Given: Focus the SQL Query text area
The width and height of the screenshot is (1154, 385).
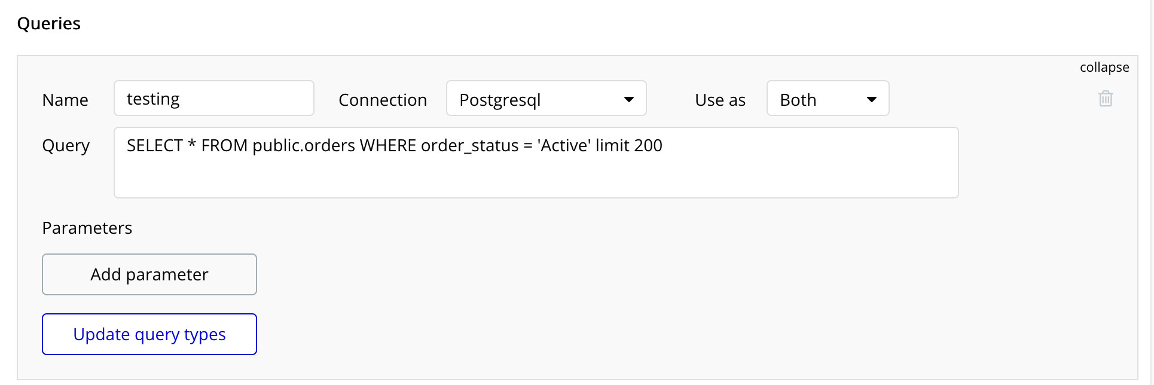Looking at the screenshot, I should click(x=535, y=173).
